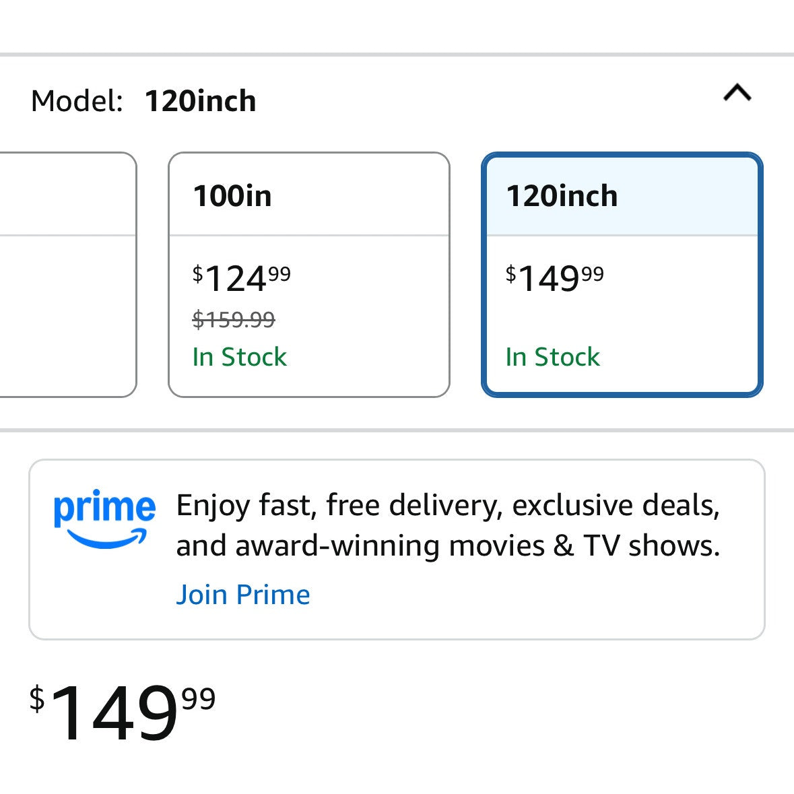Click the bold 120inch text beside Model

pyautogui.click(x=201, y=101)
